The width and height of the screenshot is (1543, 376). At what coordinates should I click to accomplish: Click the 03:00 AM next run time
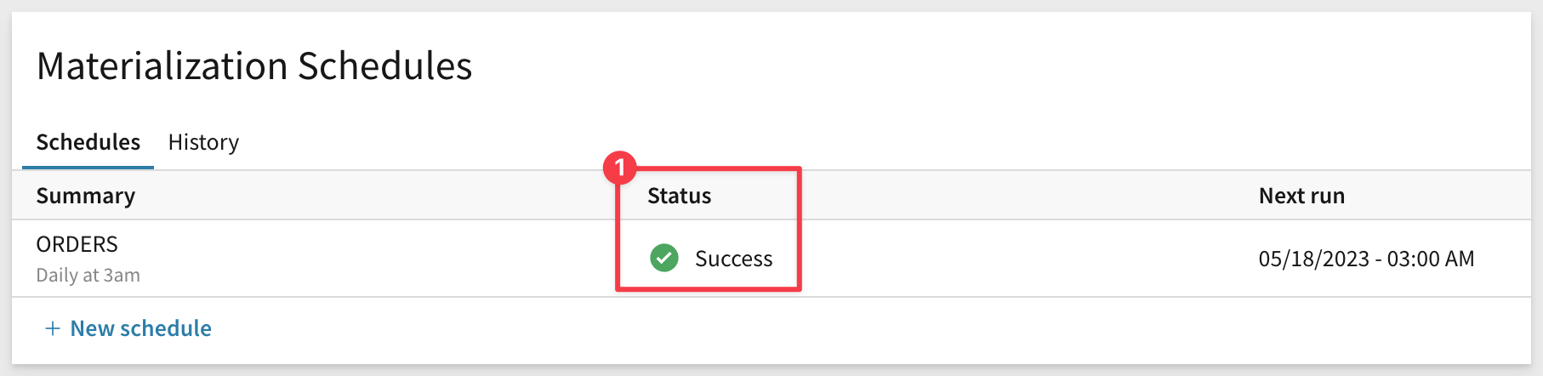coord(1431,259)
